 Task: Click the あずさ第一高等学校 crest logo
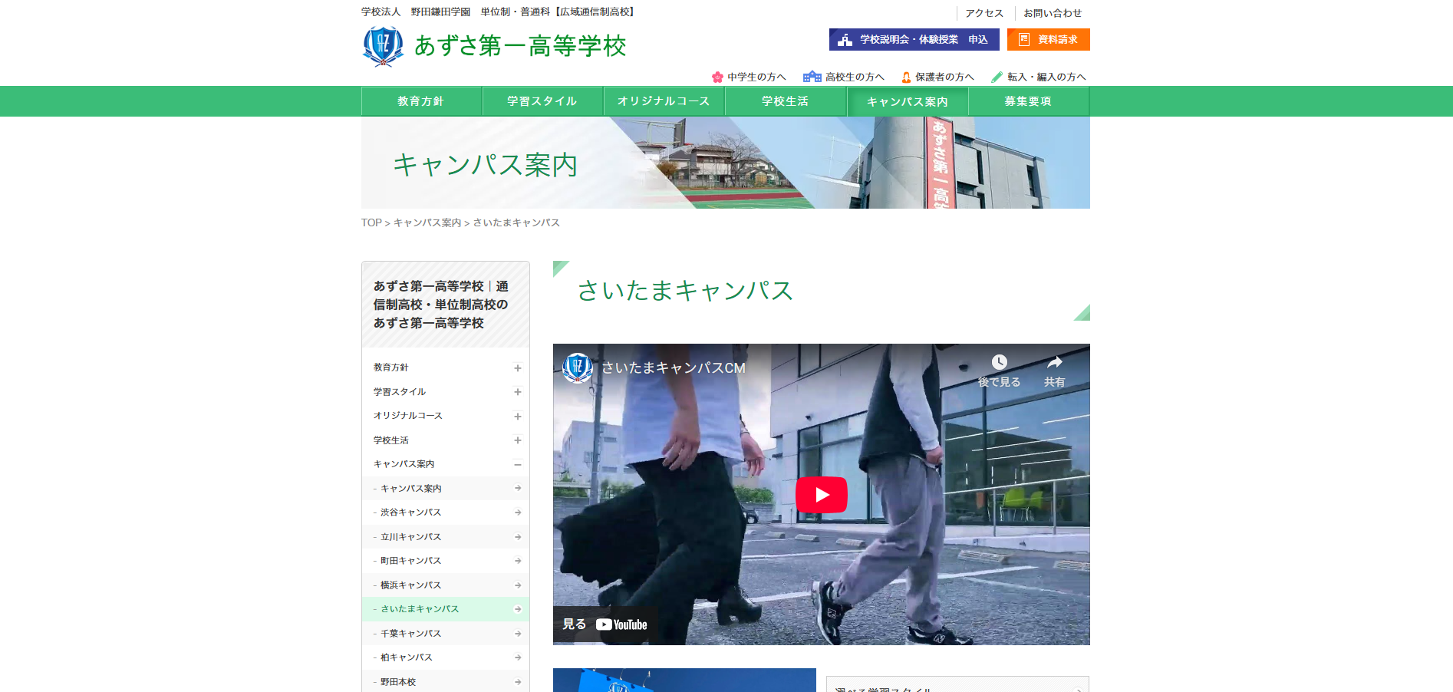point(383,46)
